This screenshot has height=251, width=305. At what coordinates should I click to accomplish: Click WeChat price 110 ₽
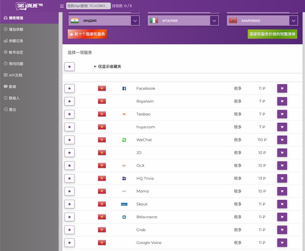[x=262, y=140]
